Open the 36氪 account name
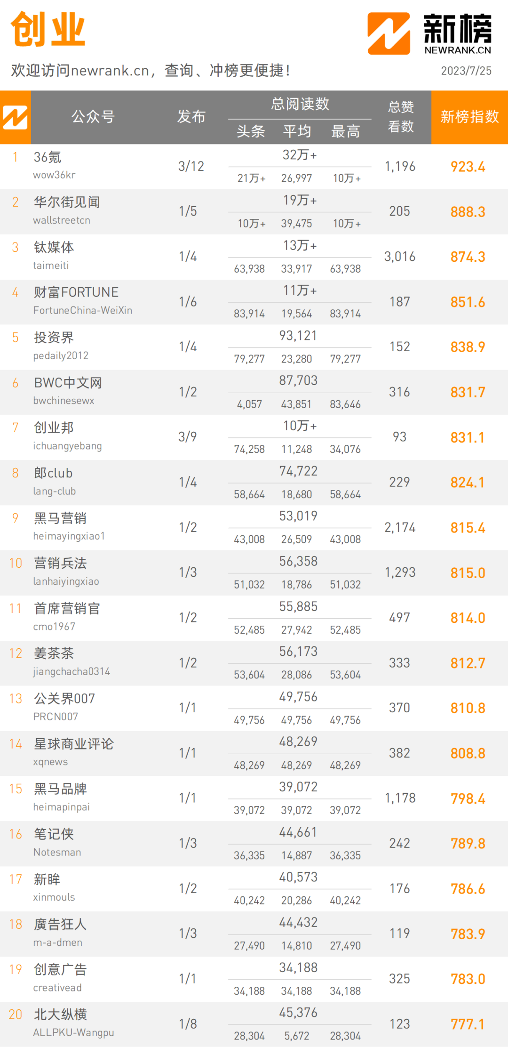 point(48,157)
